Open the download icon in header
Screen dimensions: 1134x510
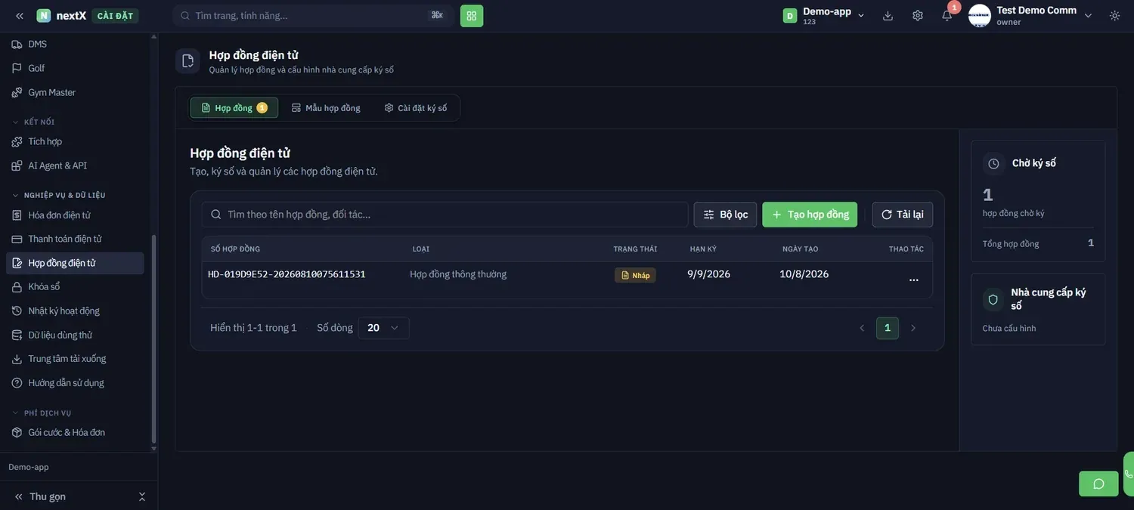[x=888, y=16]
